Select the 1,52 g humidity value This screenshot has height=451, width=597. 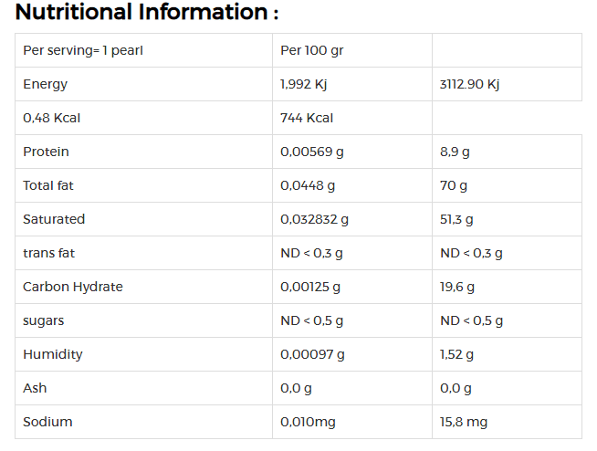click(456, 354)
